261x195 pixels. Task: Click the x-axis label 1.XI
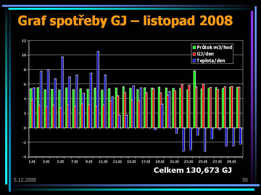tap(32, 162)
